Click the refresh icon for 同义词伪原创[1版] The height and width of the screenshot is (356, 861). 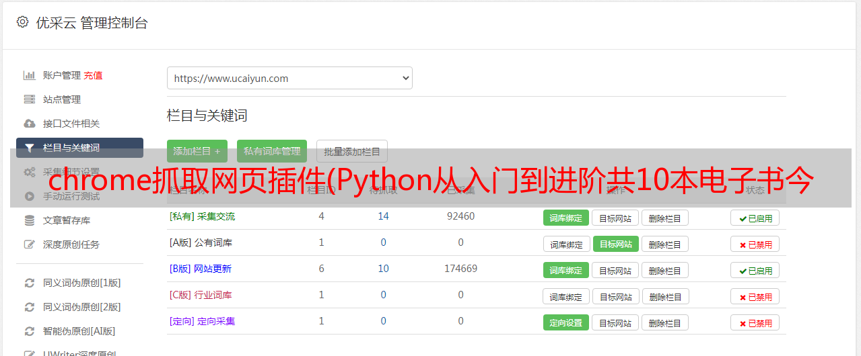tap(29, 283)
